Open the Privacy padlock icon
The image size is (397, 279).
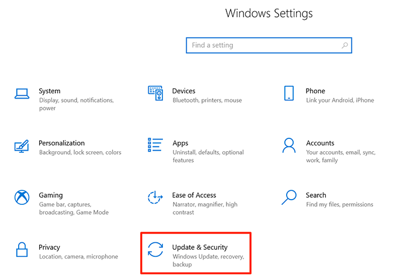click(22, 249)
